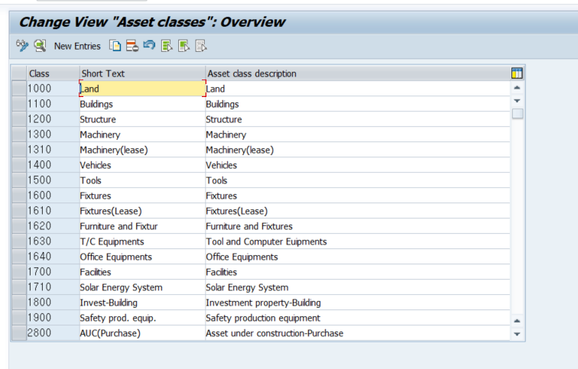This screenshot has height=369, width=578.
Task: Select row marker for class 1630
Action: point(19,241)
